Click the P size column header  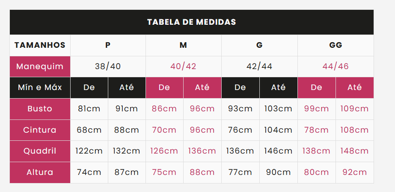(108, 45)
